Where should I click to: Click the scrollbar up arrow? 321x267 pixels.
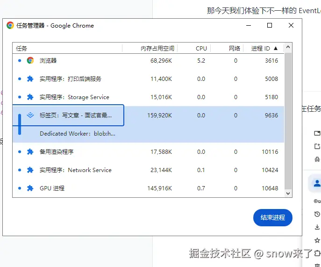click(x=288, y=47)
